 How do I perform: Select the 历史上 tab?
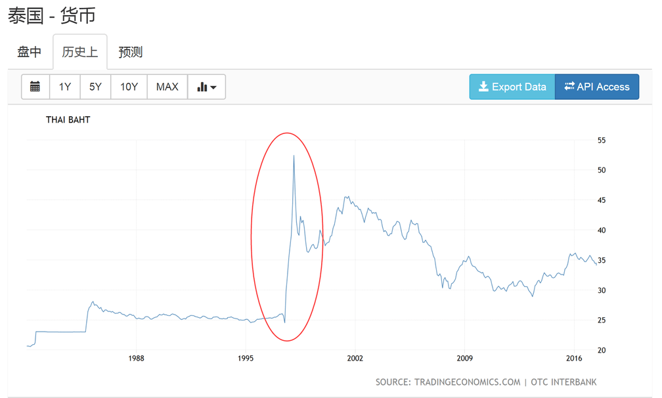tap(79, 52)
